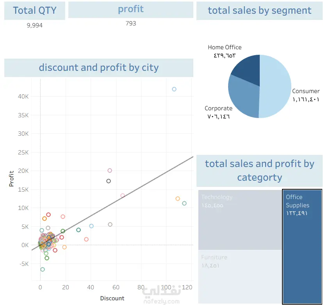Select the pink scatter point at 20K profit
This screenshot has width=323, height=305.
tap(110, 170)
